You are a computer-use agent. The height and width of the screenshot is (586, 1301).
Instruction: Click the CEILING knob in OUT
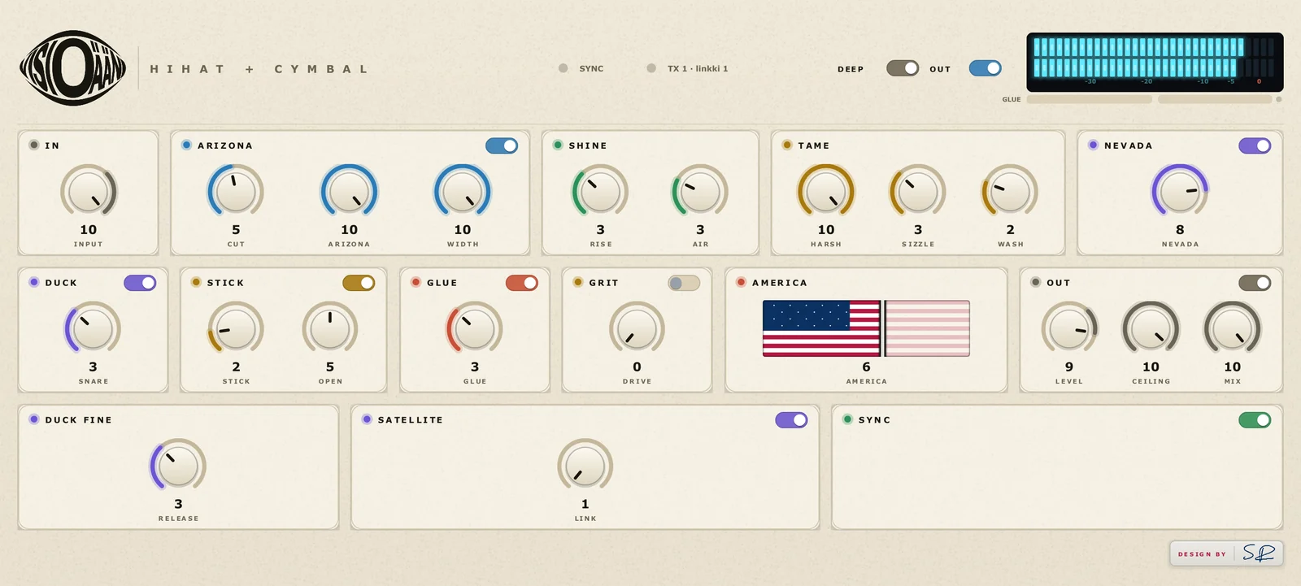point(1151,329)
